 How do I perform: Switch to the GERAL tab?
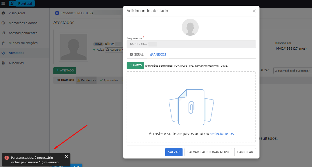(x=137, y=54)
